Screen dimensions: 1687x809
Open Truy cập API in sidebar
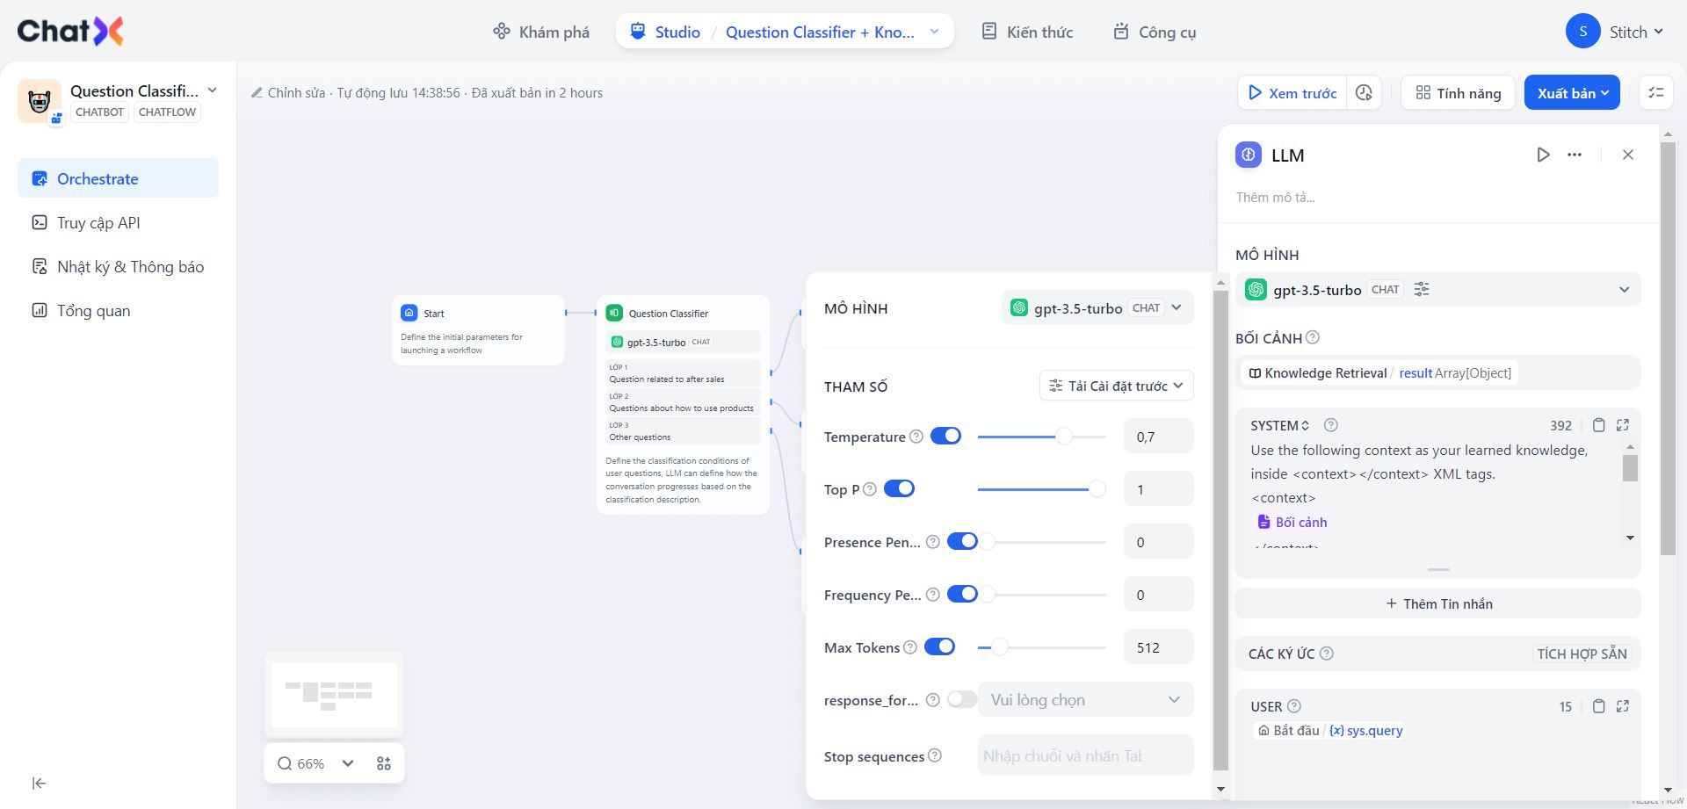98,223
